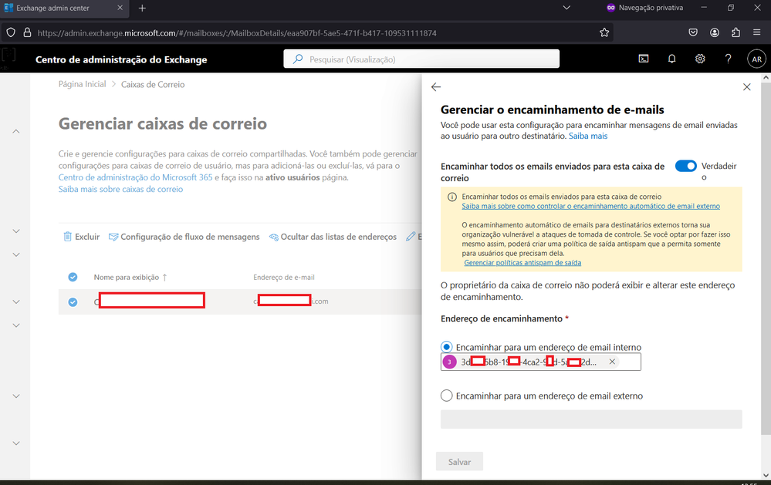
Task: Open the Firefox hamburger application menu
Action: [757, 32]
